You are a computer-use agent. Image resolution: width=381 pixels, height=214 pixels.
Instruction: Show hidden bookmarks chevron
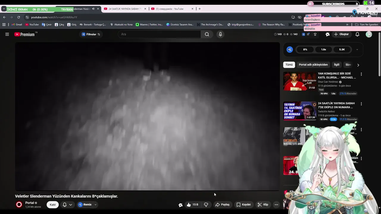click(347, 25)
